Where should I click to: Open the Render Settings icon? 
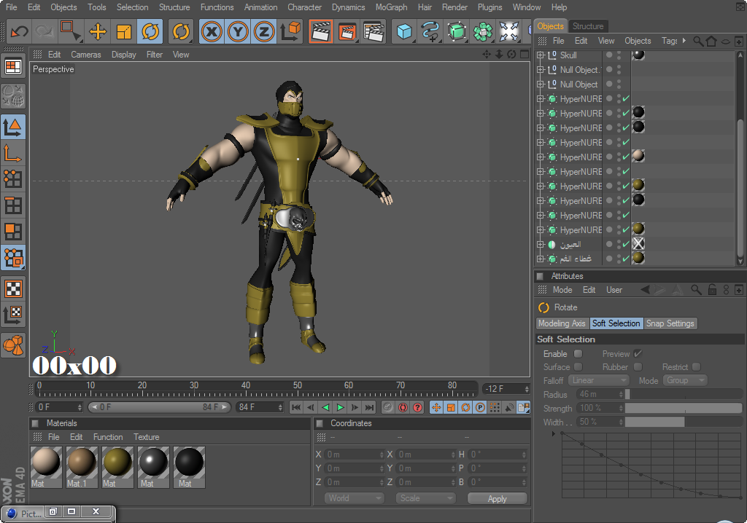[373, 31]
